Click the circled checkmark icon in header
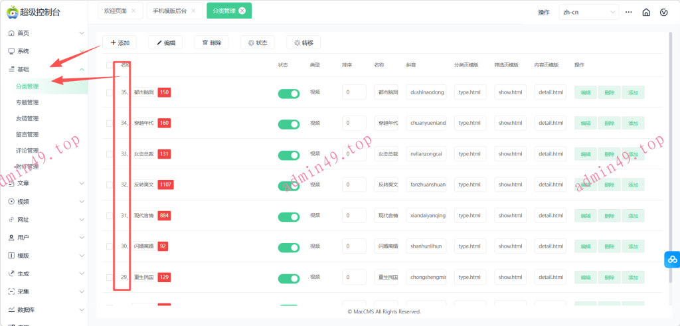Viewport: 680px width, 326px height. [664, 12]
